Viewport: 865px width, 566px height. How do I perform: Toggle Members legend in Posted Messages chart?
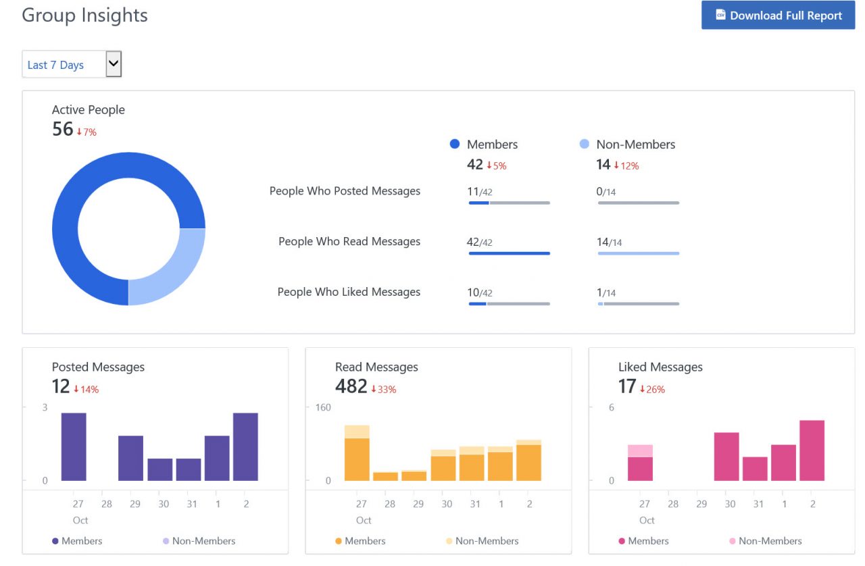[77, 541]
